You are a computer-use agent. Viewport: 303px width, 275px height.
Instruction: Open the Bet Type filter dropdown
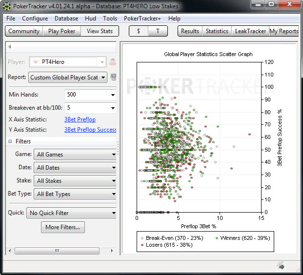(75, 194)
